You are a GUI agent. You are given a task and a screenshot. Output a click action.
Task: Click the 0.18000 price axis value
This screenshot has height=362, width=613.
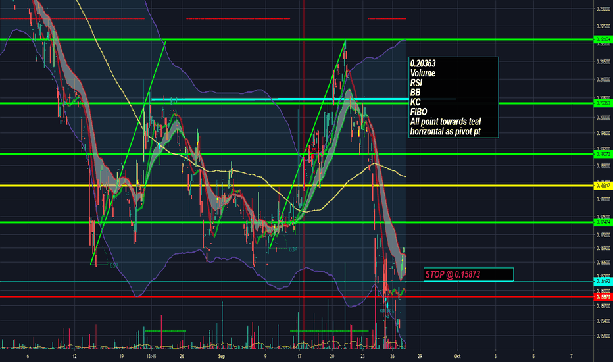(603, 199)
